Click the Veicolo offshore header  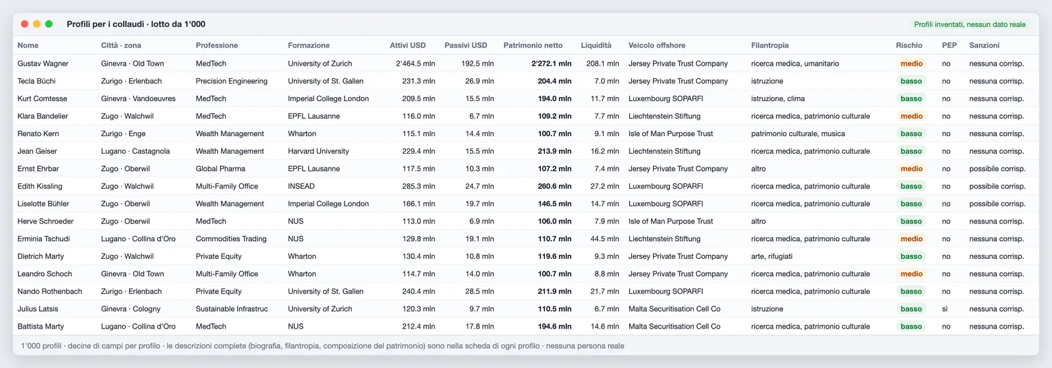[x=657, y=45]
